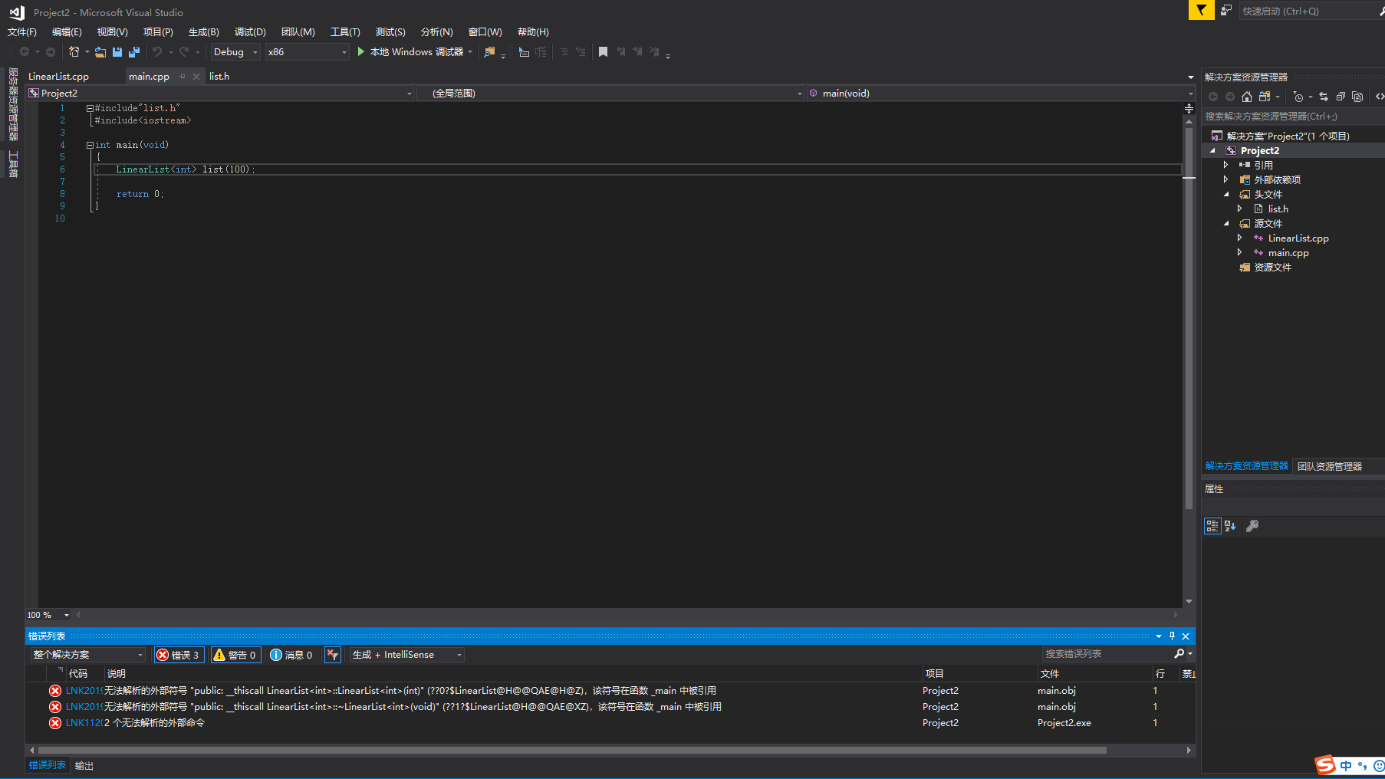The width and height of the screenshot is (1385, 779).
Task: Click the Sogou input method S icon
Action: (x=1325, y=765)
